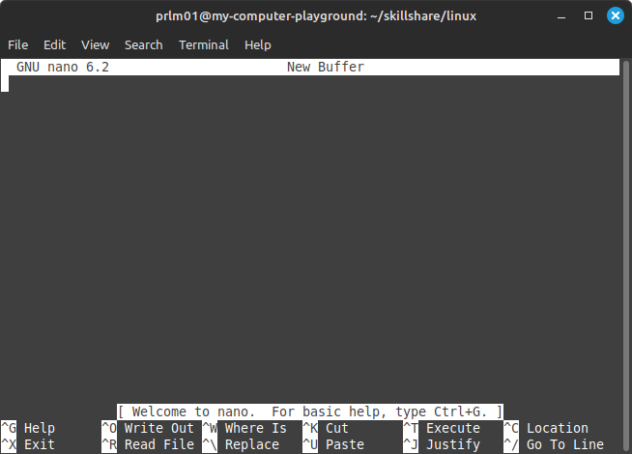The width and height of the screenshot is (632, 454).
Task: Click the ^/ Go To Line shortcut
Action: point(554,444)
